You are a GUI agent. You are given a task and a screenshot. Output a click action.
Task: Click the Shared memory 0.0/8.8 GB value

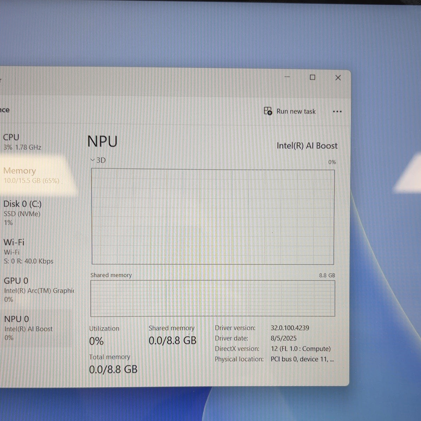point(172,340)
